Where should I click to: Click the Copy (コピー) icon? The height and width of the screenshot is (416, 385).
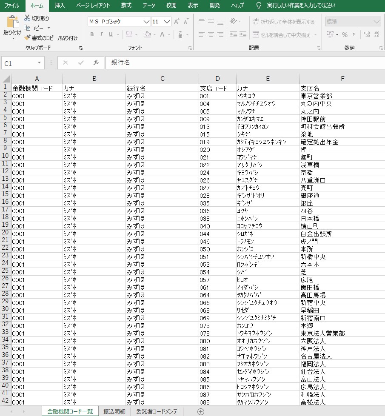pyautogui.click(x=27, y=28)
